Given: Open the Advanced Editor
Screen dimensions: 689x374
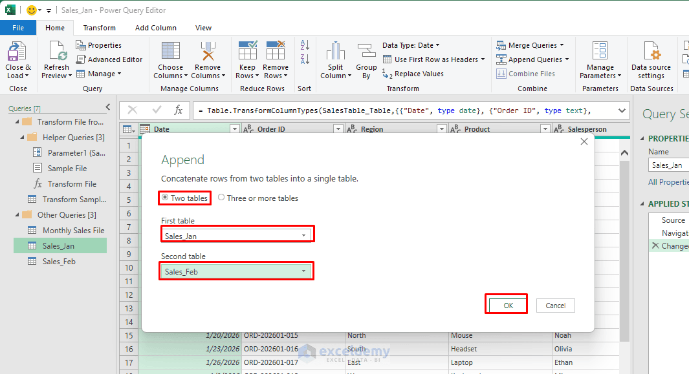Looking at the screenshot, I should [109, 59].
